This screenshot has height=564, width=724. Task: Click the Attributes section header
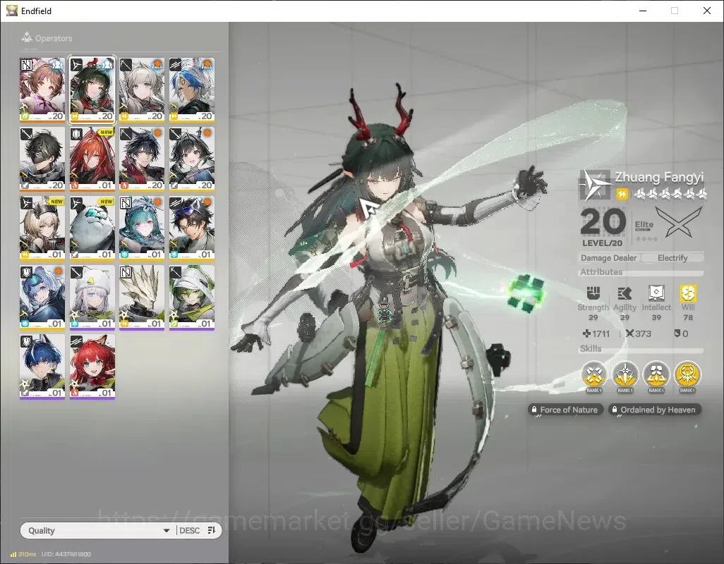click(601, 272)
